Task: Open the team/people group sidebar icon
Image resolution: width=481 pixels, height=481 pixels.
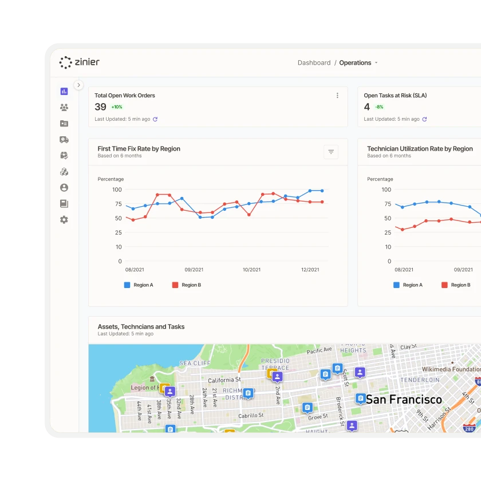Action: pos(64,108)
